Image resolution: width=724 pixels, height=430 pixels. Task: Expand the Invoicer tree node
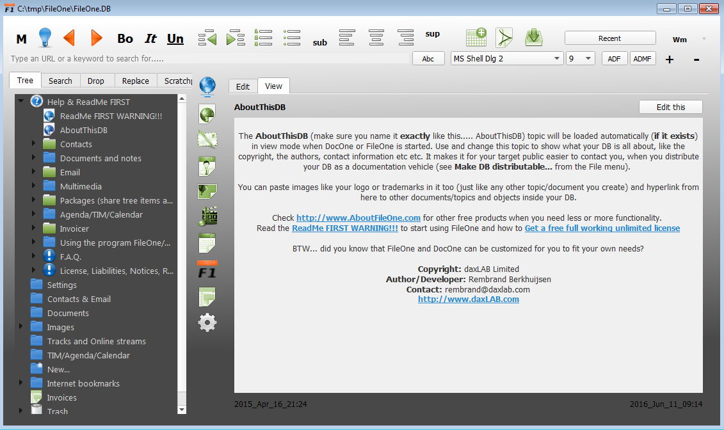pyautogui.click(x=33, y=227)
